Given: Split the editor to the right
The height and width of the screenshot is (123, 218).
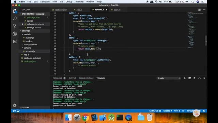Looking at the screenshot, I should pyautogui.click(x=199, y=10).
